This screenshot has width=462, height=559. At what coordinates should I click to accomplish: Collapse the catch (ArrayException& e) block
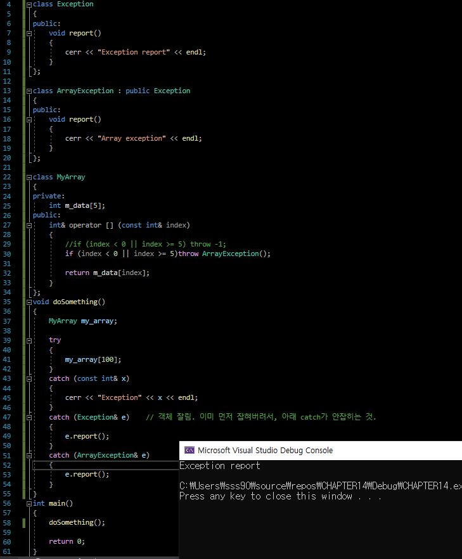click(x=29, y=456)
